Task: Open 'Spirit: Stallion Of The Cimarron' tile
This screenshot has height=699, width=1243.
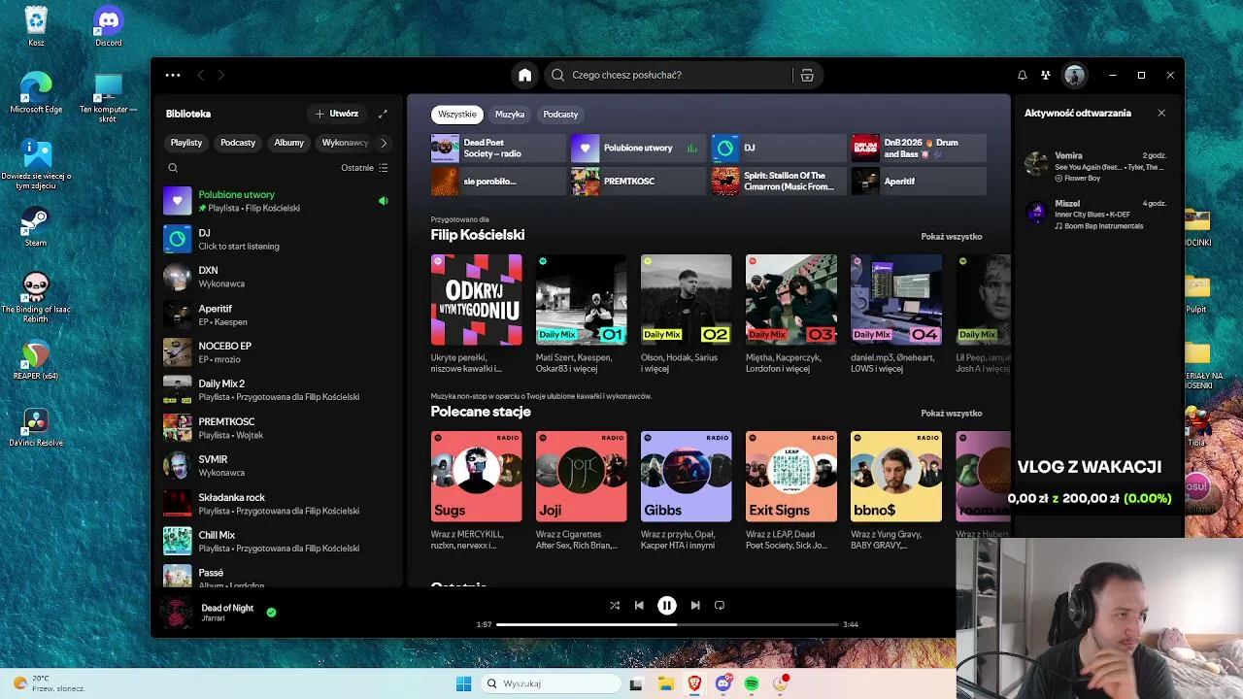Action: click(x=779, y=182)
